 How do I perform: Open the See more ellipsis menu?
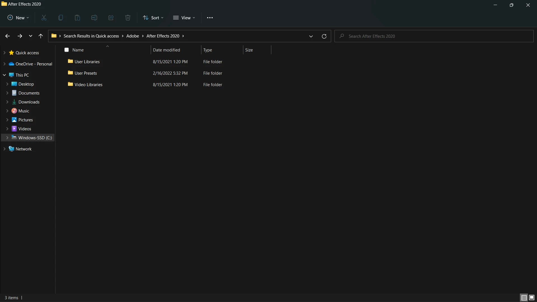tap(210, 18)
